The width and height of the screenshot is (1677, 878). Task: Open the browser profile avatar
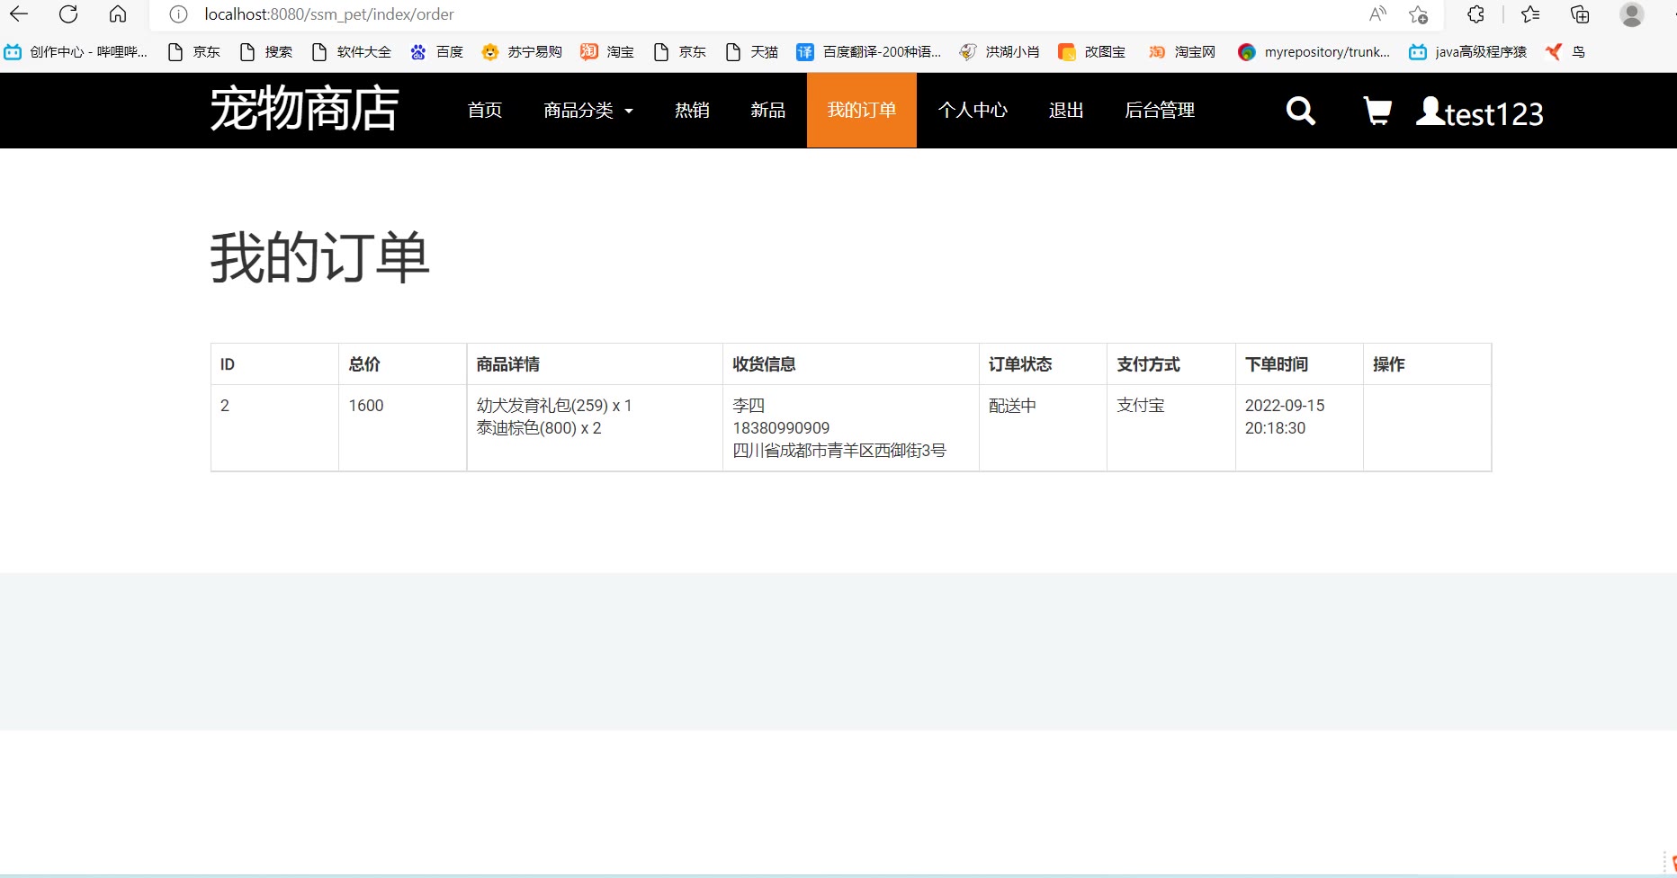(1632, 14)
